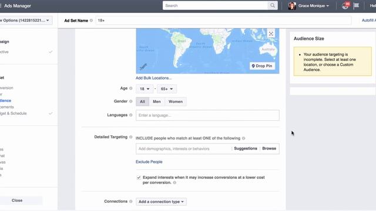Click the info icon beside Connections
The image size is (376, 211).
click(x=130, y=202)
